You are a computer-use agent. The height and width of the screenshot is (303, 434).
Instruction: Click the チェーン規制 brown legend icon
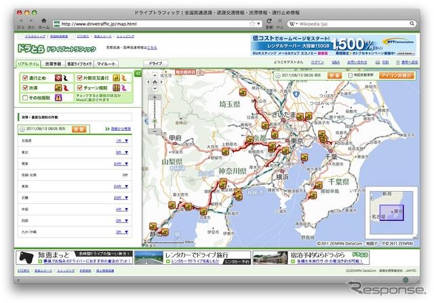116,88
